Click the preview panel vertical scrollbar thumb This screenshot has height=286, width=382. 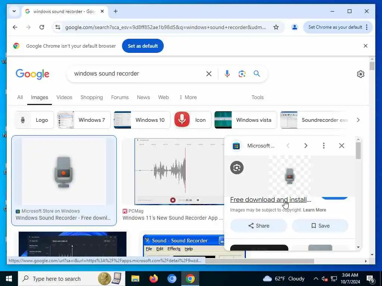(358, 151)
